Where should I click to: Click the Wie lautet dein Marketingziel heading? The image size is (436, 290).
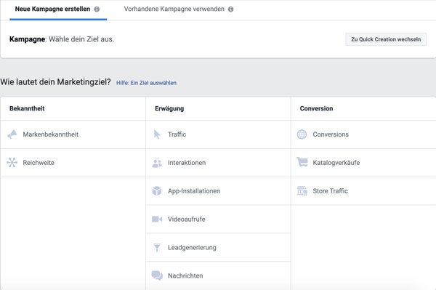pos(55,82)
